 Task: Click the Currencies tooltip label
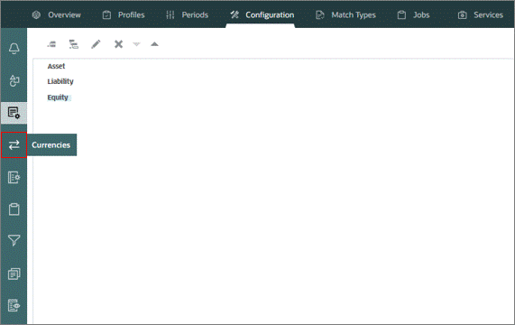point(51,145)
